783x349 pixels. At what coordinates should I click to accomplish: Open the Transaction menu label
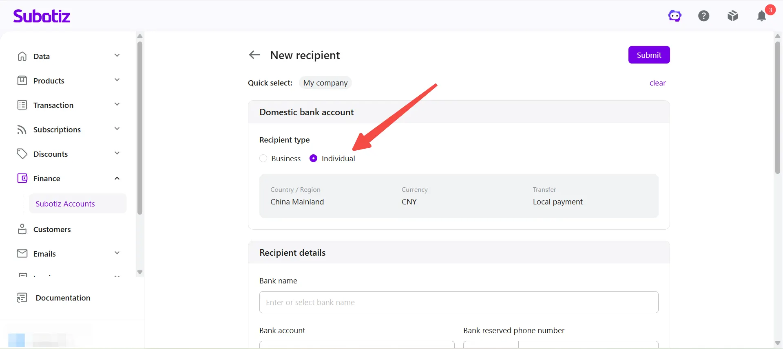[53, 105]
